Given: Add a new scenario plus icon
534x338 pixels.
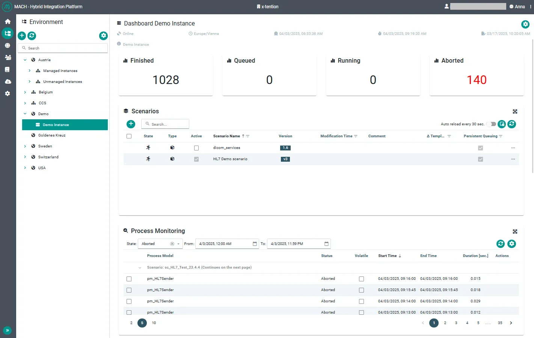Looking at the screenshot, I should (131, 124).
